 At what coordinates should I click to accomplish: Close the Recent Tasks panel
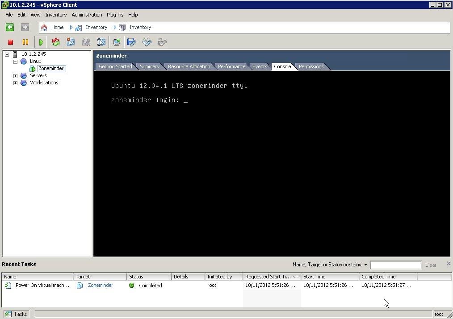coord(449,264)
